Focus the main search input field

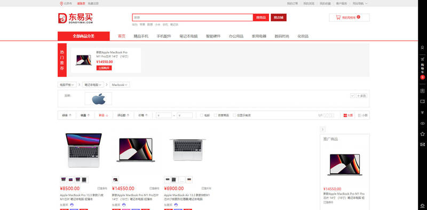click(193, 18)
